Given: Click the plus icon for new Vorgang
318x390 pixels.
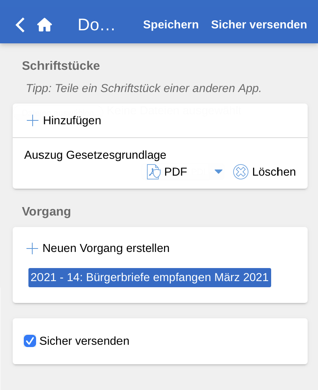Looking at the screenshot, I should click(32, 248).
